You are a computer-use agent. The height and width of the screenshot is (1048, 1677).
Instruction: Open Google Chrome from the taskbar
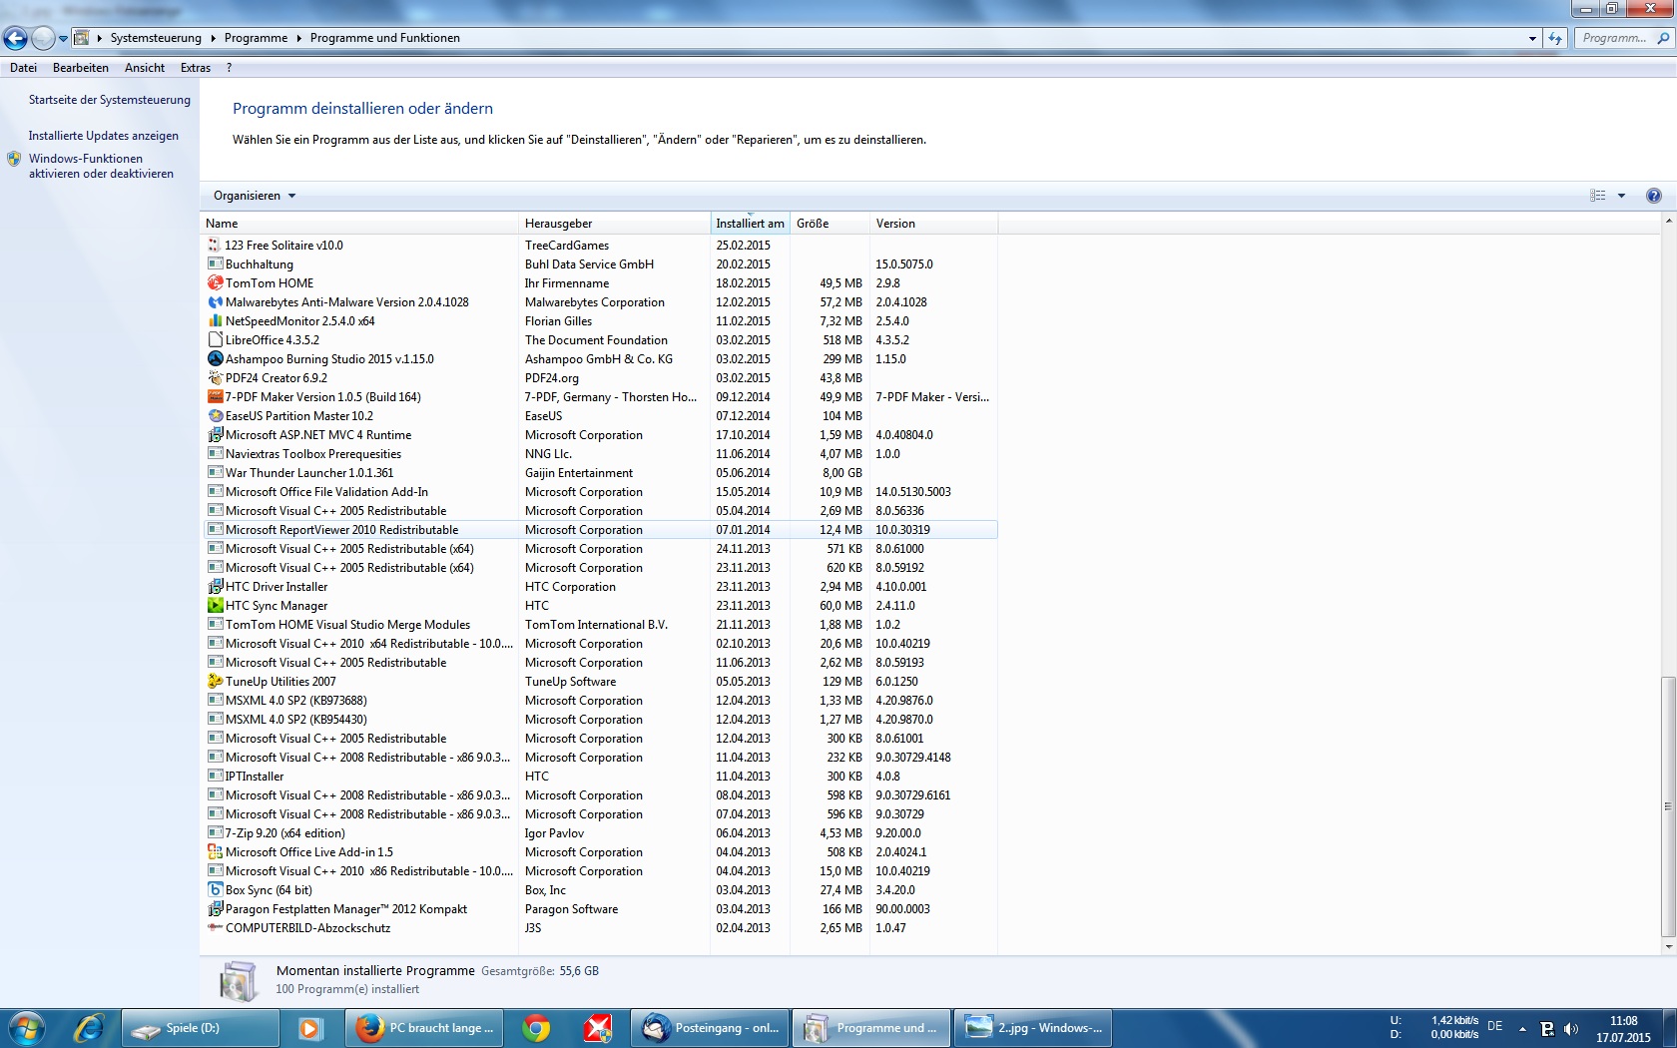536,1028
